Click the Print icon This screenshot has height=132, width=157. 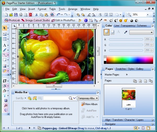[21, 15]
